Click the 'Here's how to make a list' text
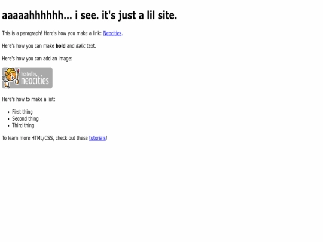The width and height of the screenshot is (323, 242). tap(29, 99)
